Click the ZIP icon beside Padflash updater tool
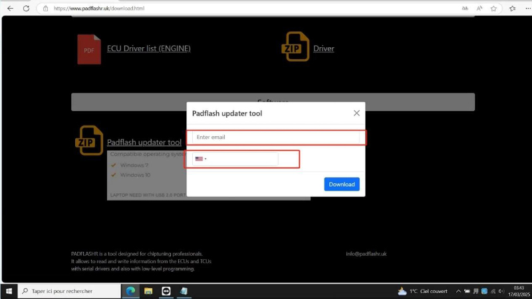Viewport: 532px width, 299px height. point(88,140)
